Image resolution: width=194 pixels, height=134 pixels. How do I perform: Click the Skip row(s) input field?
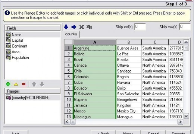pyautogui.click(x=185, y=27)
